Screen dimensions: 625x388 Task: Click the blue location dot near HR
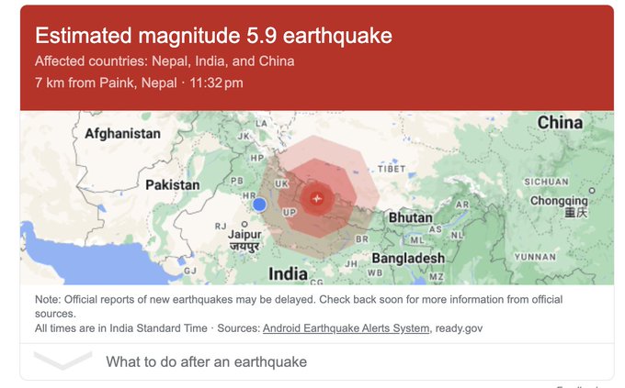coord(259,205)
